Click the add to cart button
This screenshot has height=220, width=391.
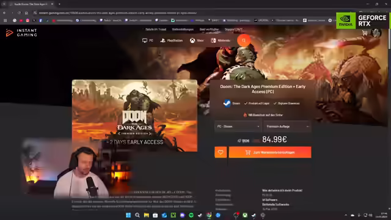click(x=270, y=152)
